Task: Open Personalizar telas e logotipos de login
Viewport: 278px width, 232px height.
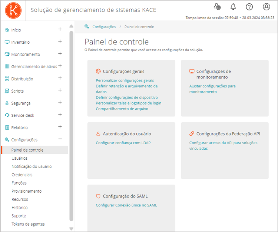Action: 129,103
